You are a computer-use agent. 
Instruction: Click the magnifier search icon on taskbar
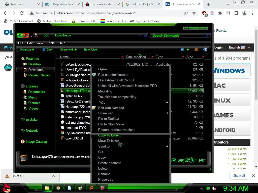(x=91, y=188)
